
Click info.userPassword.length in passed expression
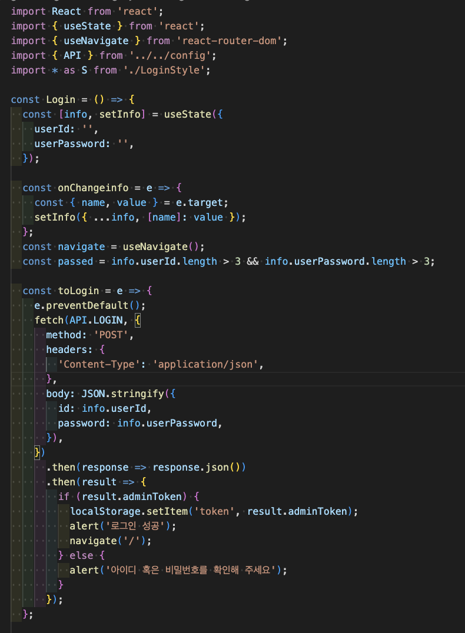336,262
